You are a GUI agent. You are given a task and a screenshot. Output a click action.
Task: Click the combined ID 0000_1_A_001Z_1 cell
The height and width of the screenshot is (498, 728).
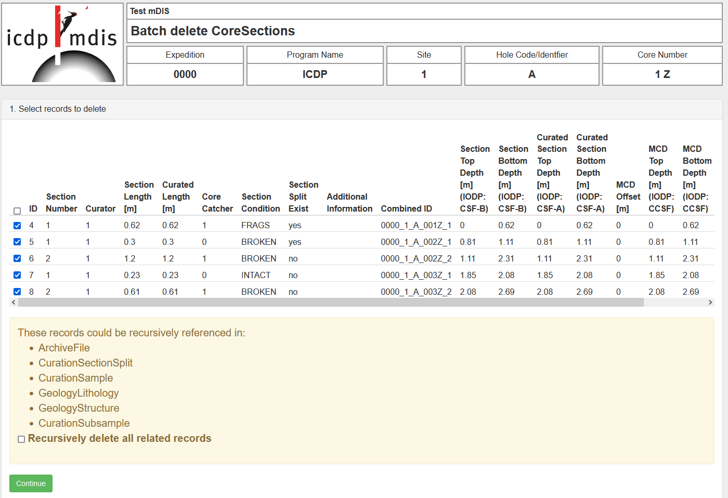(x=416, y=226)
